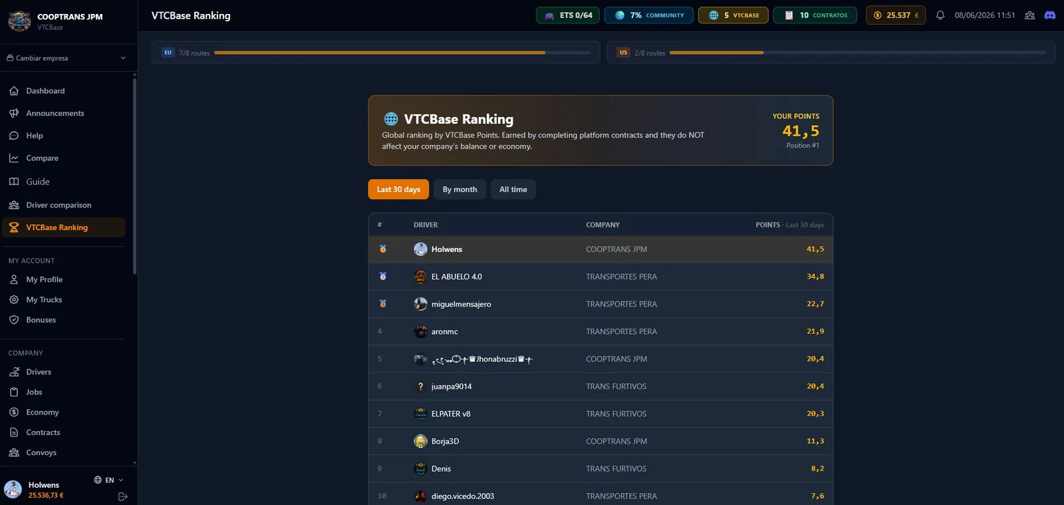Open the Contracts sidebar link
This screenshot has height=505, width=1064.
point(63,432)
